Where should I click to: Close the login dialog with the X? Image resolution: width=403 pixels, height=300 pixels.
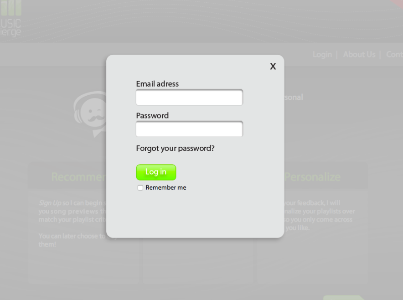coord(273,66)
